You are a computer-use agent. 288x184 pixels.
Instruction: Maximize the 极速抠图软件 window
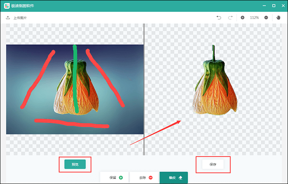pyautogui.click(x=274, y=6)
